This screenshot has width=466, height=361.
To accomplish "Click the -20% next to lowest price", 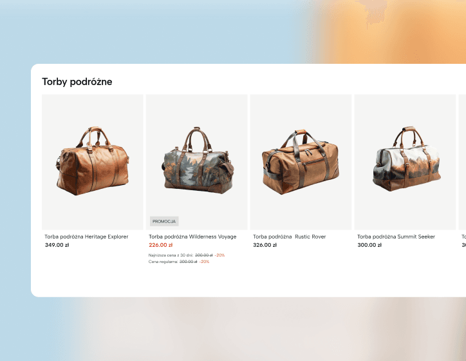I will pyautogui.click(x=219, y=255).
